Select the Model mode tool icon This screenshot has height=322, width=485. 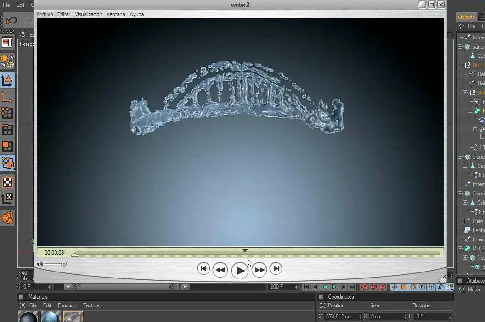click(7, 81)
